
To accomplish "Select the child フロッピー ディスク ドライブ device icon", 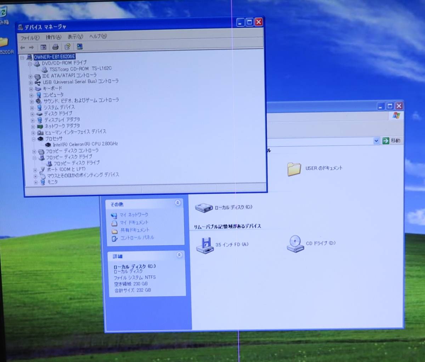I will [49, 164].
